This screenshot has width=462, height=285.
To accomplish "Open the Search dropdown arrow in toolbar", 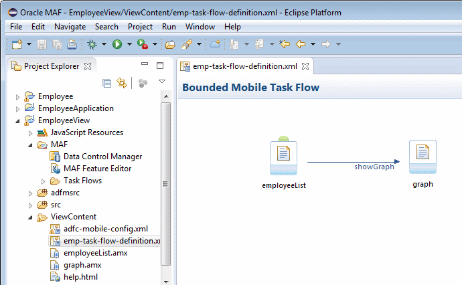I will click(199, 44).
